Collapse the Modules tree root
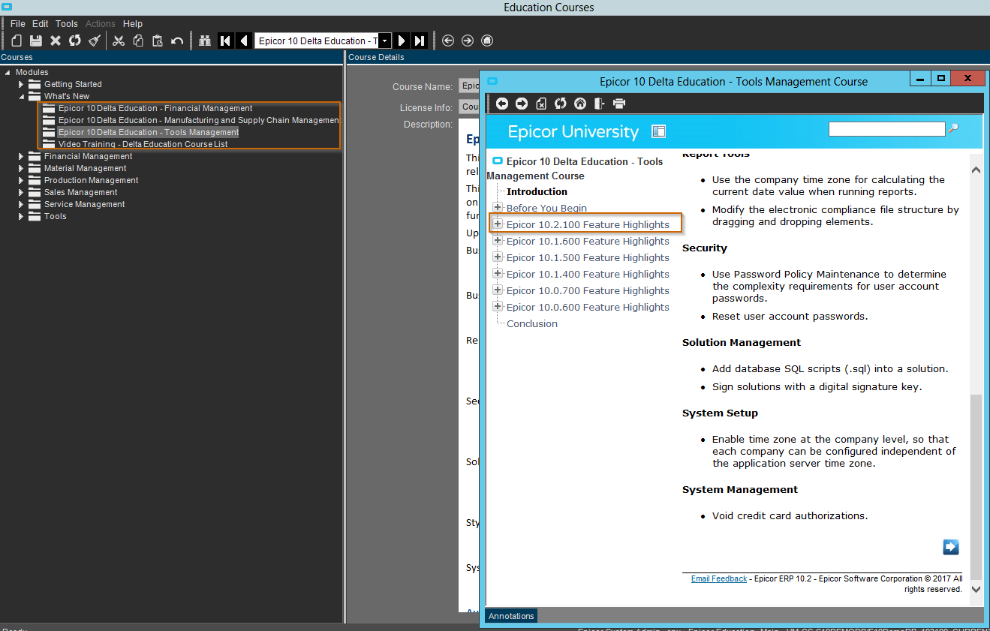990x631 pixels. click(8, 73)
